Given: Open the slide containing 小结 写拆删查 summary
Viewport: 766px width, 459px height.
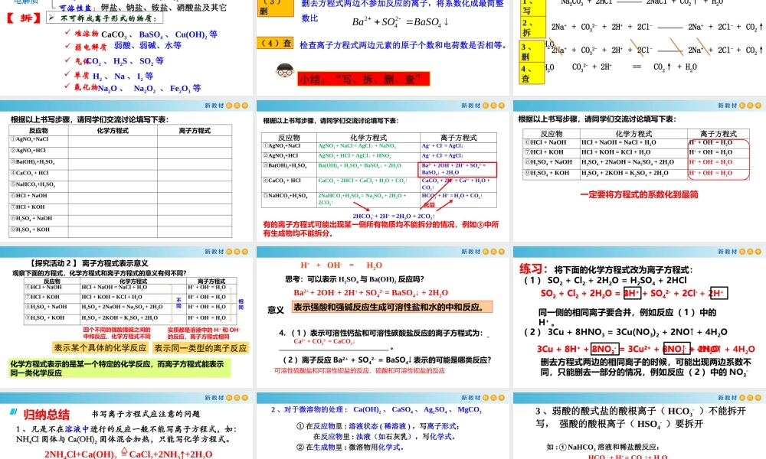Looking at the screenshot, I should (x=382, y=47).
